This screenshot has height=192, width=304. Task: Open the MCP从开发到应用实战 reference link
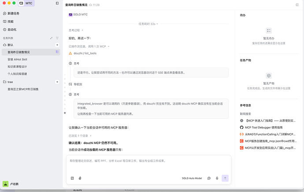[x=270, y=148]
